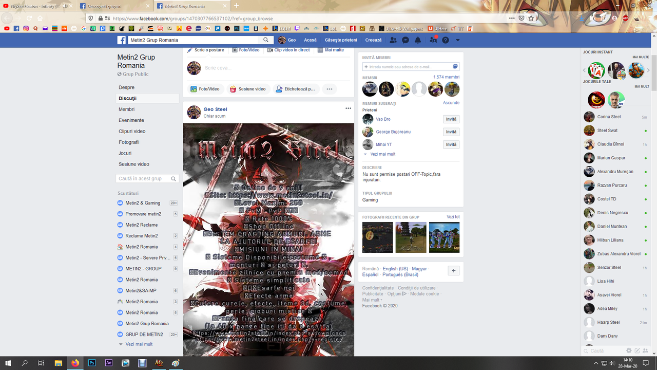657x370 pixels.
Task: Click the Facebook logo in the header
Action: [x=122, y=40]
